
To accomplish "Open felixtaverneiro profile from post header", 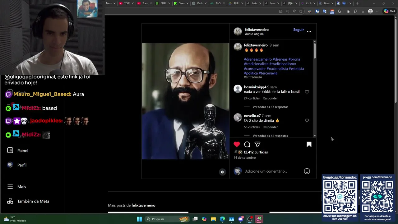I will (257, 30).
